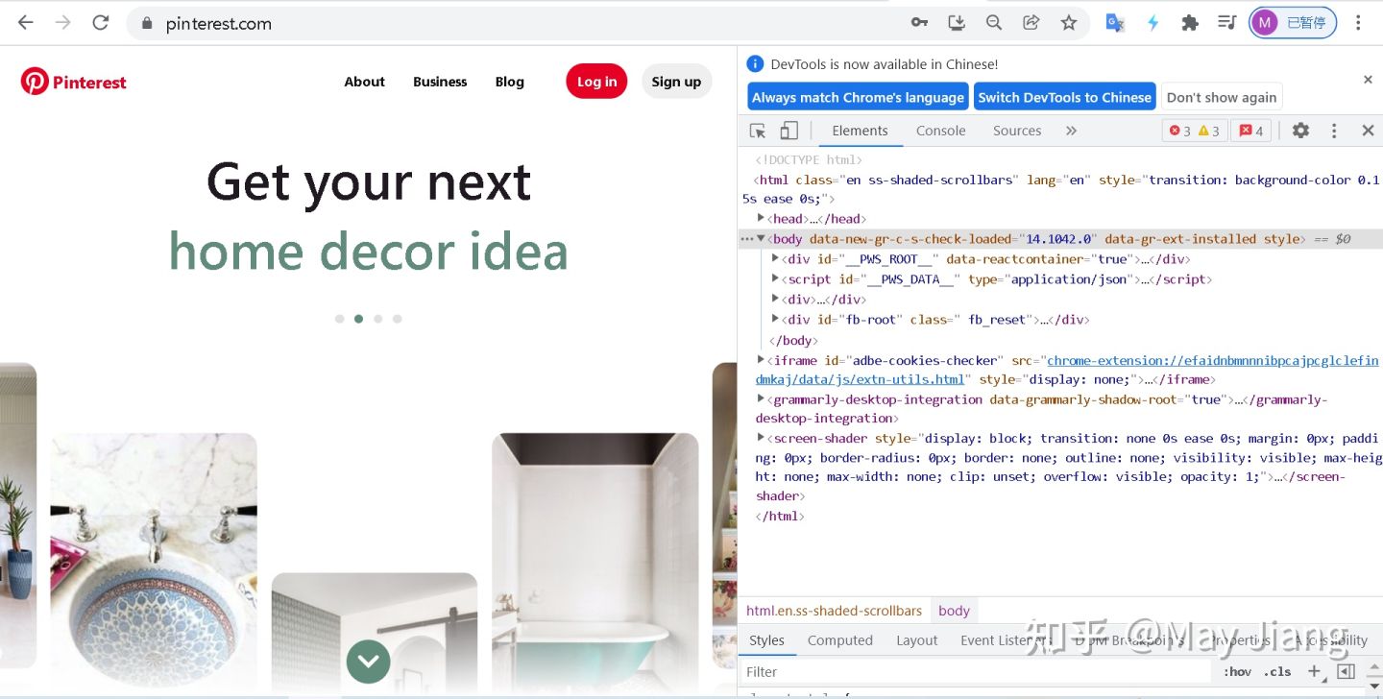This screenshot has width=1383, height=699.
Task: Click the errors and warnings counter
Action: coord(1195,131)
